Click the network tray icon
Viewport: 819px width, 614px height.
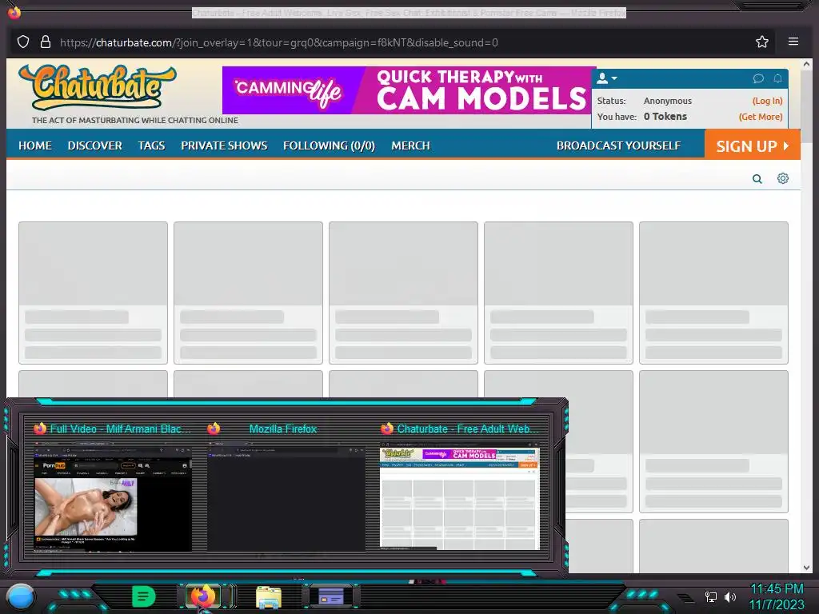coord(710,596)
